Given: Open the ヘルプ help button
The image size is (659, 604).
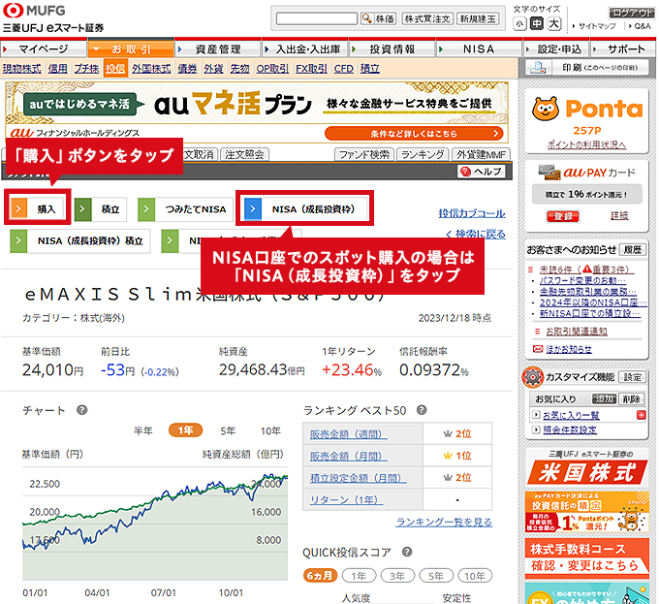Looking at the screenshot, I should [x=482, y=172].
